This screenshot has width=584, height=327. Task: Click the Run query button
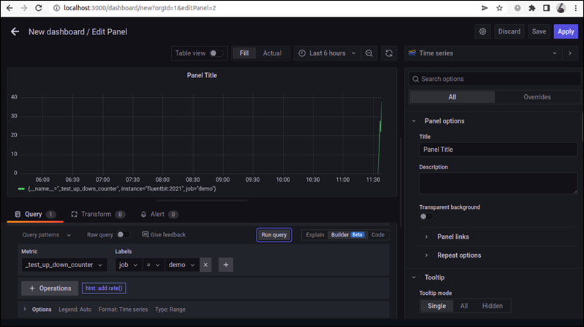(x=274, y=235)
